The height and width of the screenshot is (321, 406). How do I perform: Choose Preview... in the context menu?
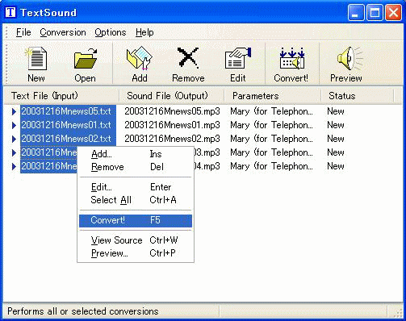tap(136, 253)
